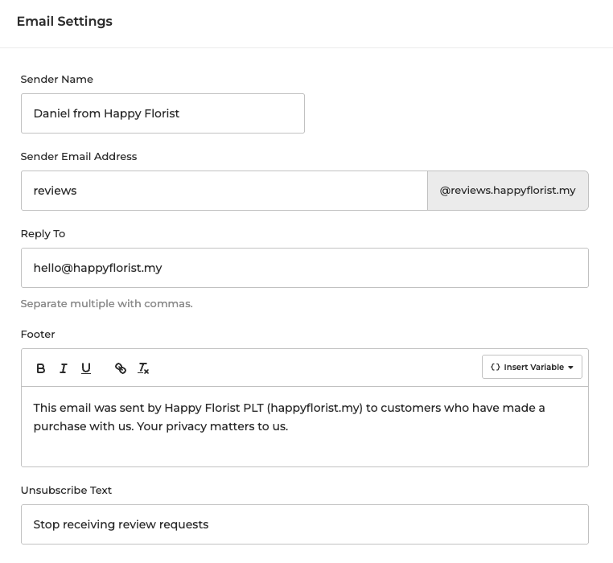This screenshot has width=613, height=563.
Task: Click the Unsubscribe Text input field
Action: pos(304,524)
